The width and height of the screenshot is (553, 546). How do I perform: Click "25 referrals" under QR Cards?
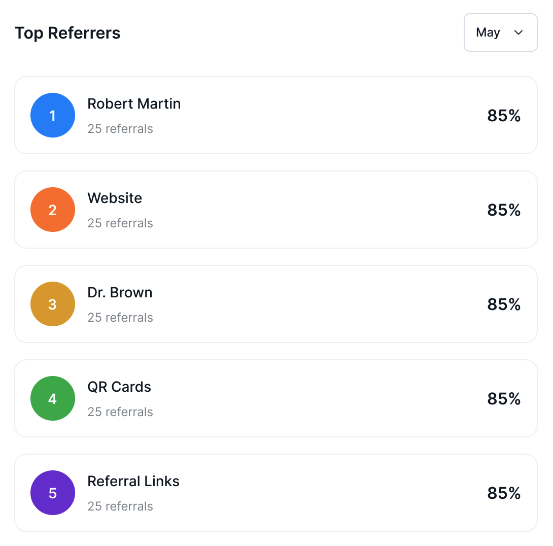click(x=120, y=412)
